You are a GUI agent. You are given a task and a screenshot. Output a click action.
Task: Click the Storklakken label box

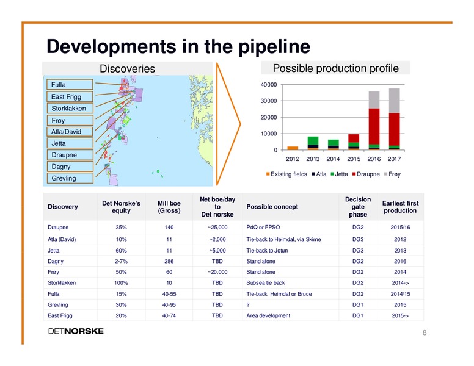(70, 108)
